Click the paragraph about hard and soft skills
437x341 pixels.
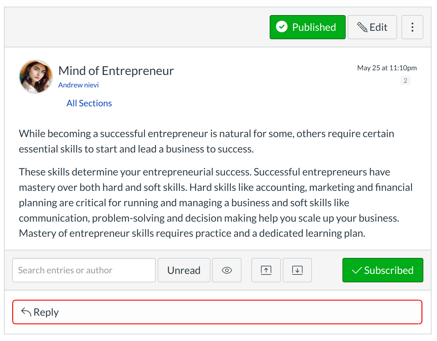[215, 203]
